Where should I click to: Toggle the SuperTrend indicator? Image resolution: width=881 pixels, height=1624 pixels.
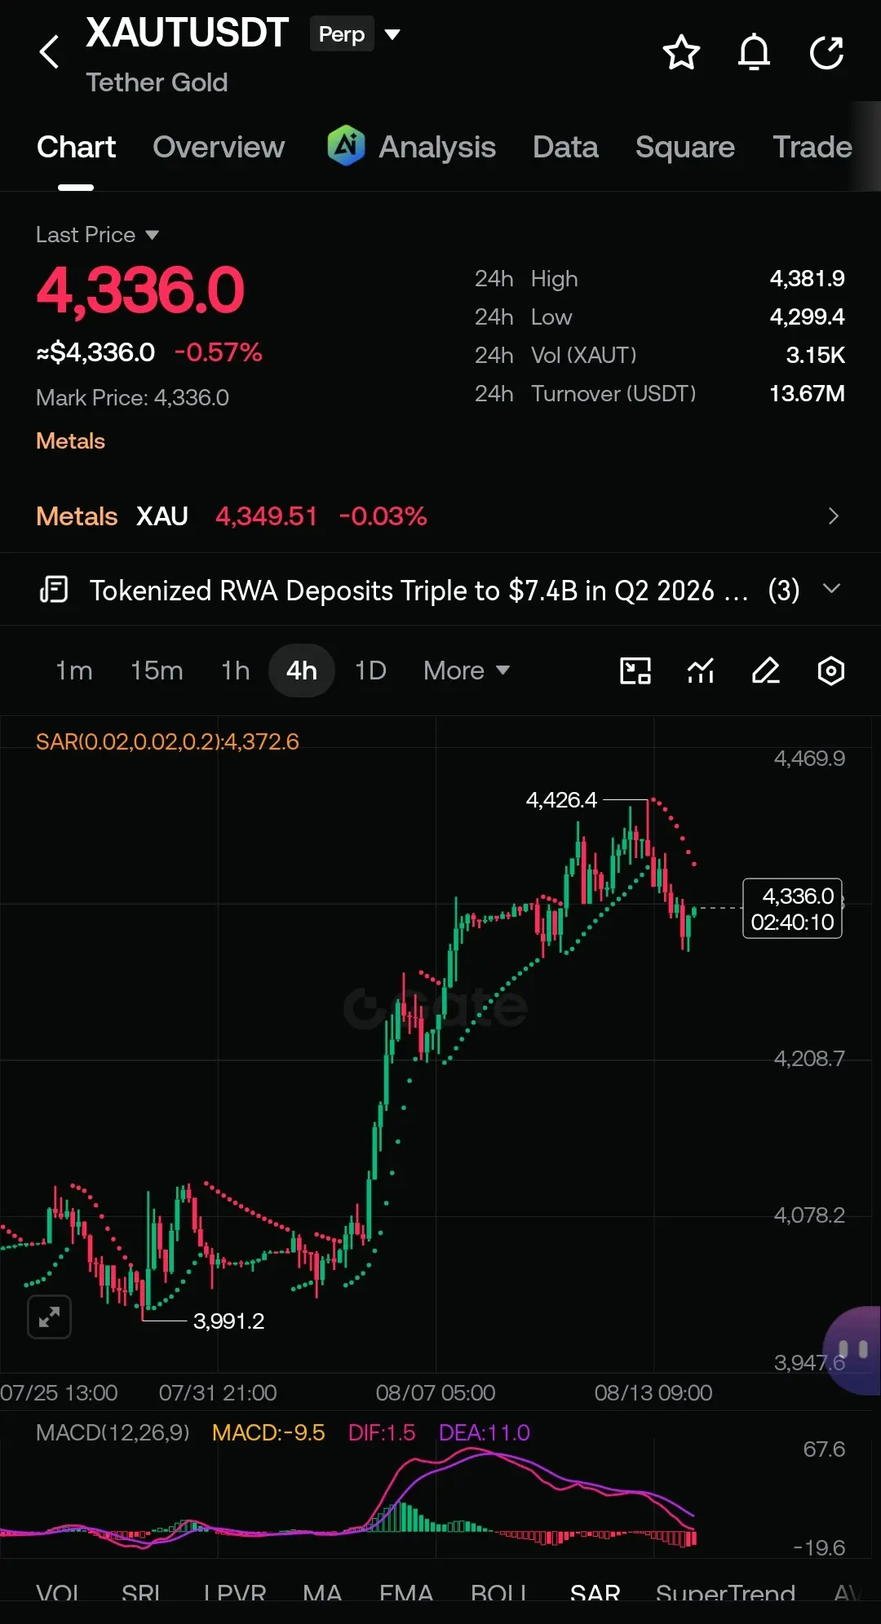coord(725,1592)
